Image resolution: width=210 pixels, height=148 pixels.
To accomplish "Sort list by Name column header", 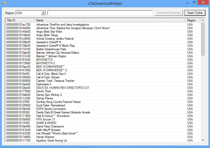I will click(110, 20).
